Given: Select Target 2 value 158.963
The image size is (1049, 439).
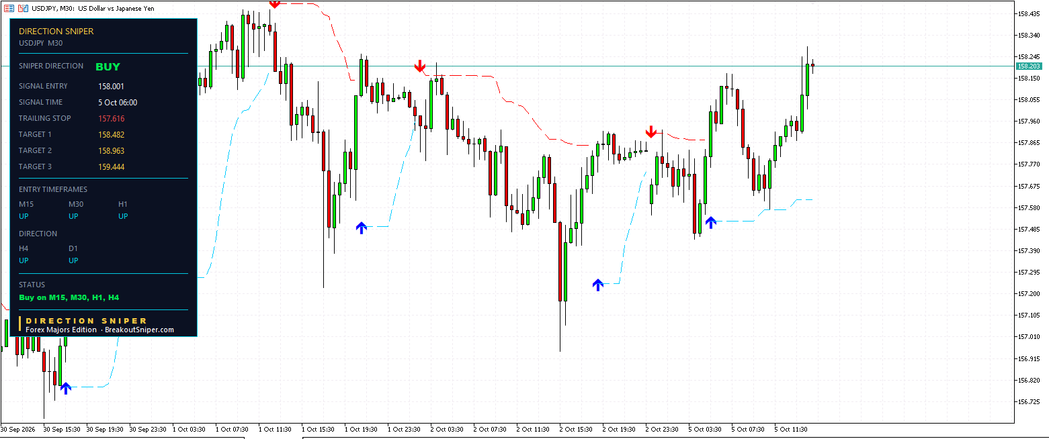Looking at the screenshot, I should pyautogui.click(x=111, y=151).
